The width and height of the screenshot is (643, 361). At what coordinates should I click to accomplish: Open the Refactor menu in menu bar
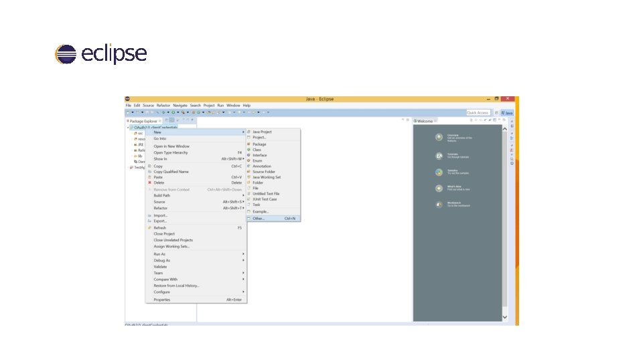(x=163, y=106)
